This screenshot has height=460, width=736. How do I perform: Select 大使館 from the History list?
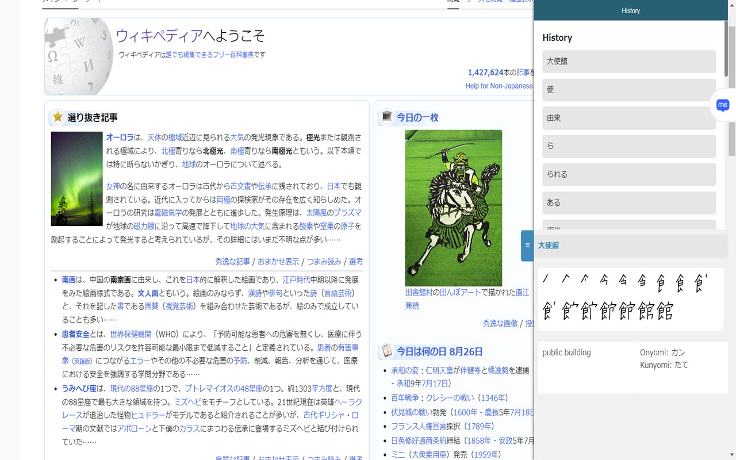[x=628, y=62]
